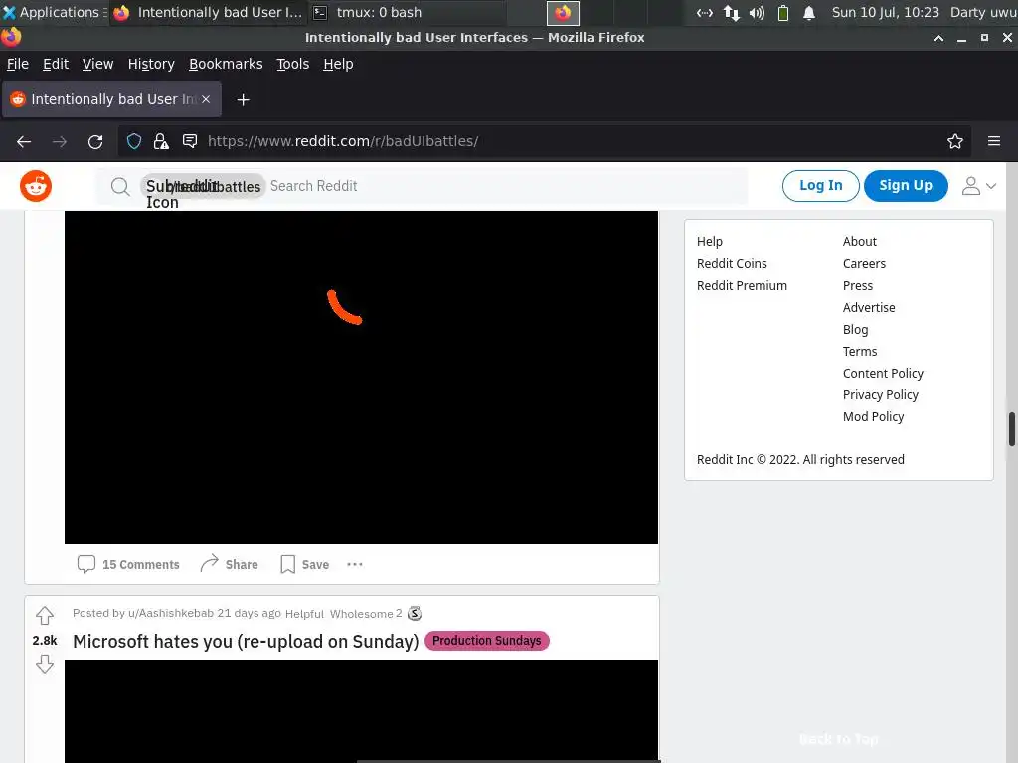Click the search magnifier icon
The image size is (1018, 763).
pos(120,186)
